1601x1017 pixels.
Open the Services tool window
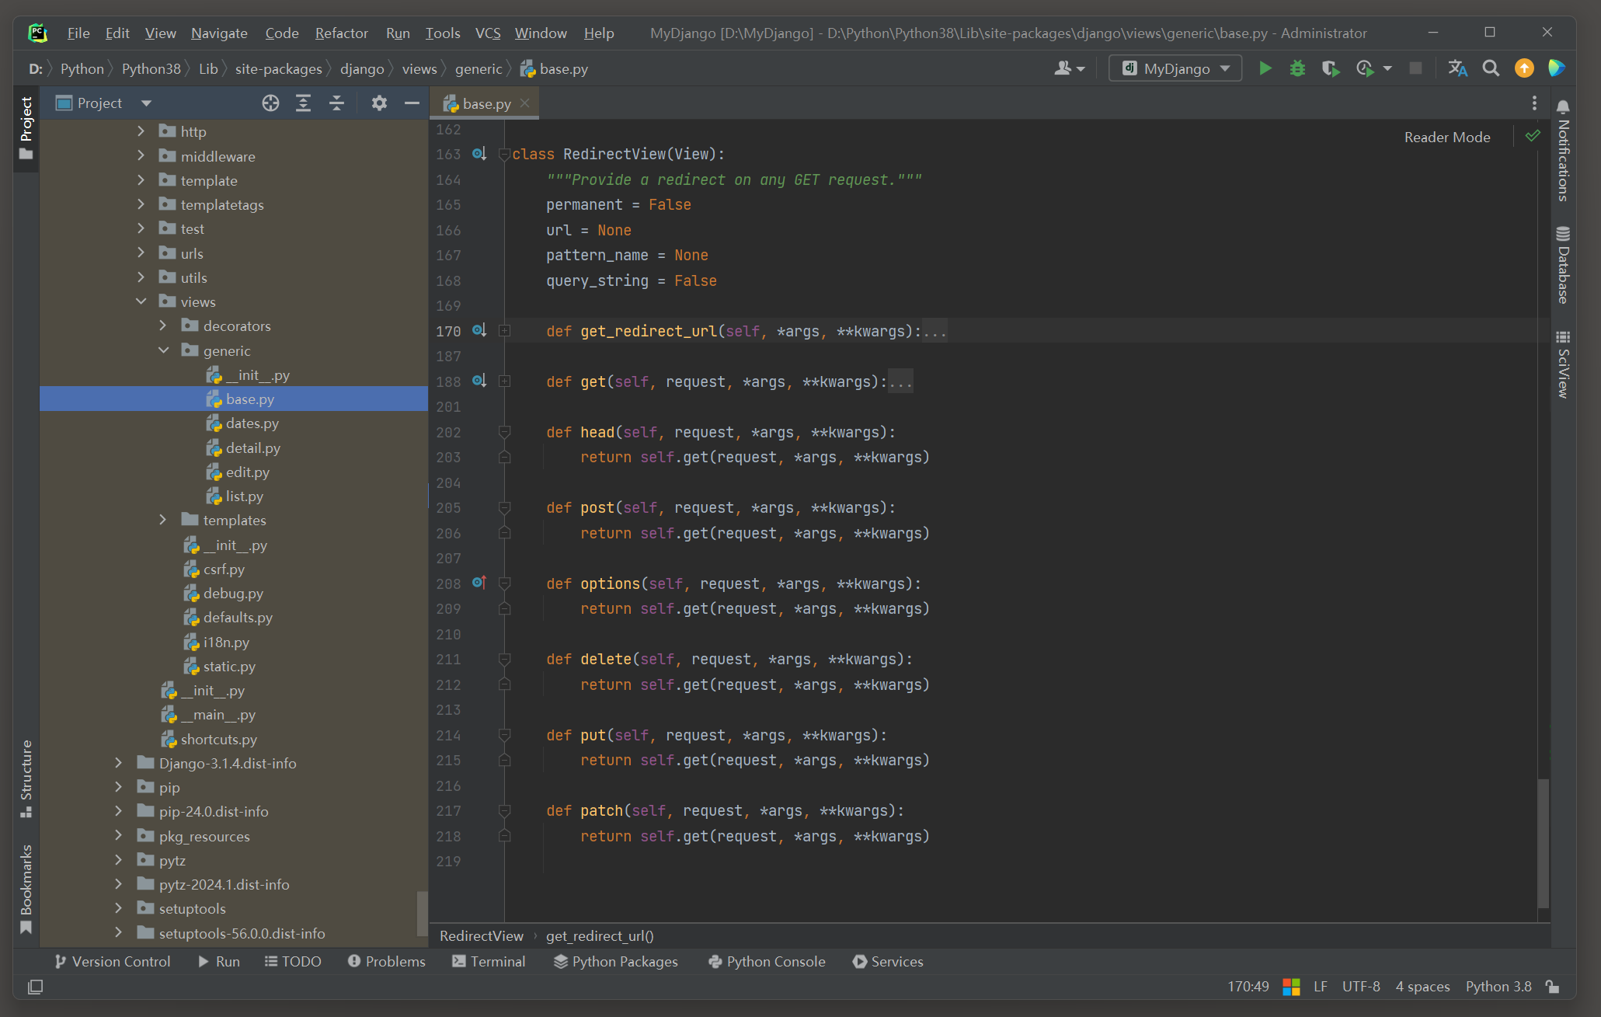pyautogui.click(x=888, y=961)
